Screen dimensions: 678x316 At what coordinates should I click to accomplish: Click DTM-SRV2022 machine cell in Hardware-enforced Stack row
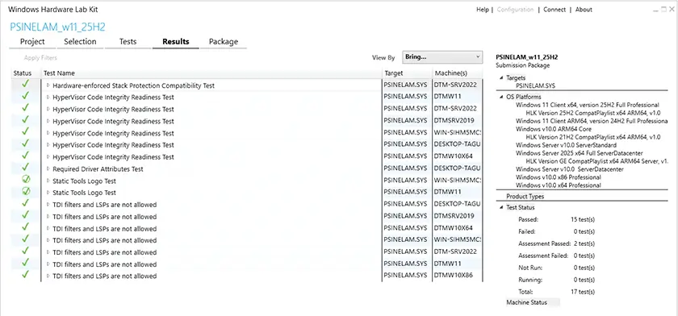[x=455, y=85]
